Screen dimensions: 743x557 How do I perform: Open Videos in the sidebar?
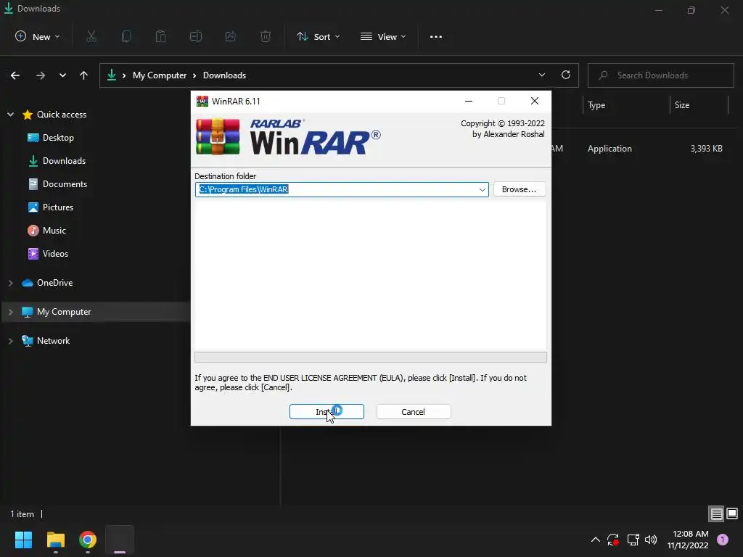pos(55,253)
